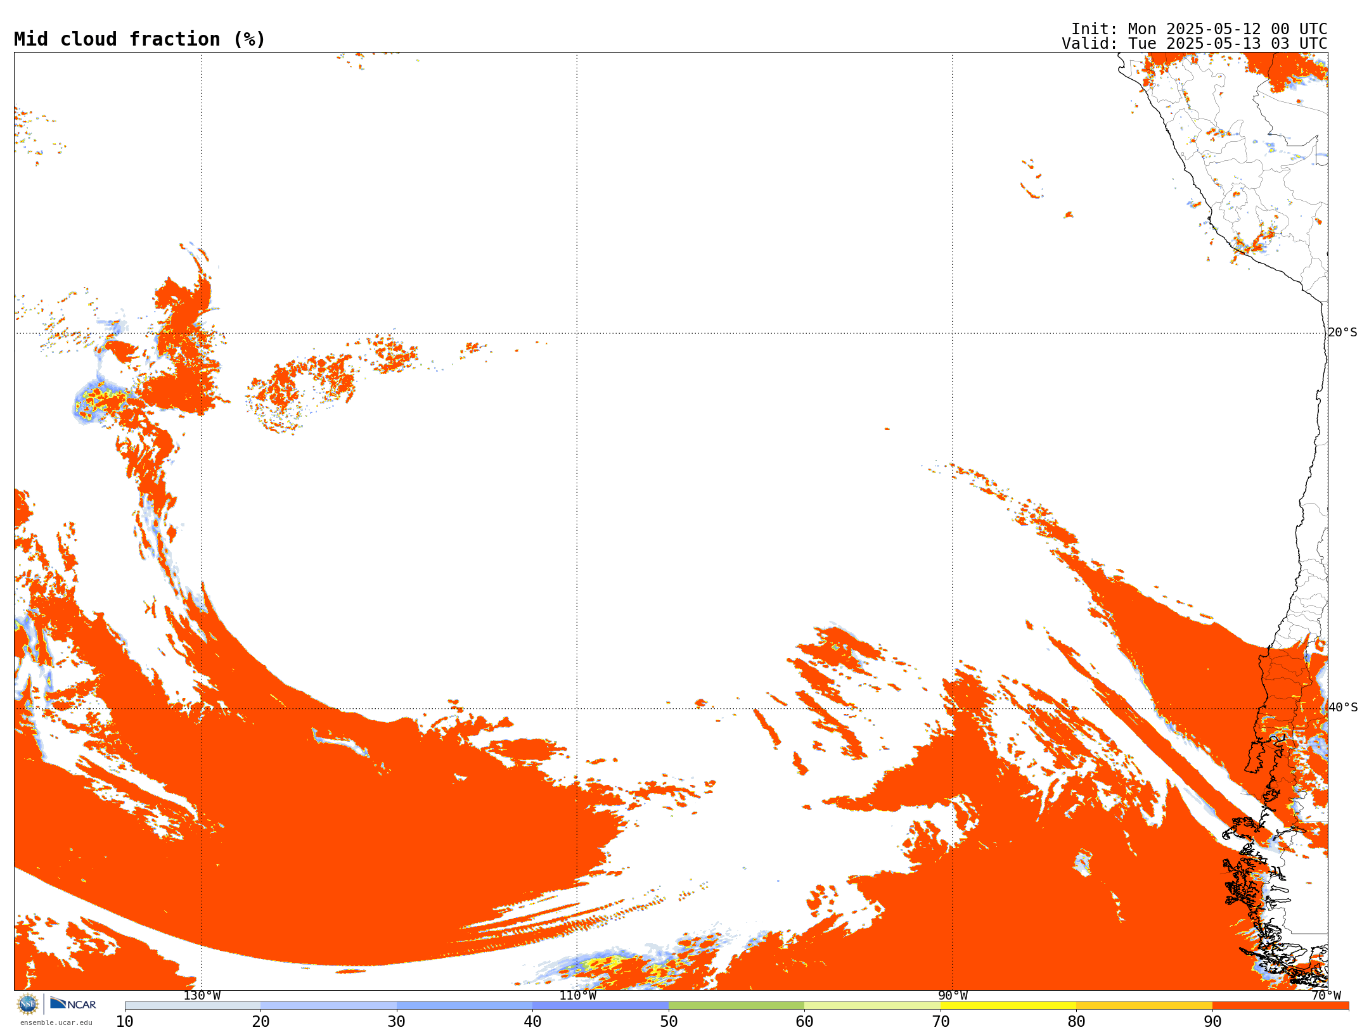Click the 10-20 light gray colorbar segment
1369x1030 pixels.
click(x=193, y=1006)
